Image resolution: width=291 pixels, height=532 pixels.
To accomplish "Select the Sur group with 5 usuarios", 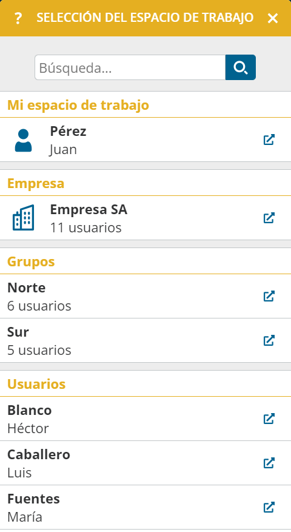I will (145, 340).
